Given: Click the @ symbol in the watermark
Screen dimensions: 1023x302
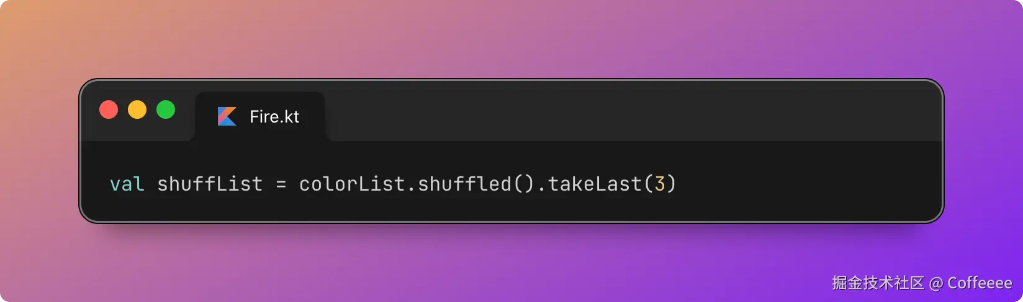Looking at the screenshot, I should click(x=936, y=284).
